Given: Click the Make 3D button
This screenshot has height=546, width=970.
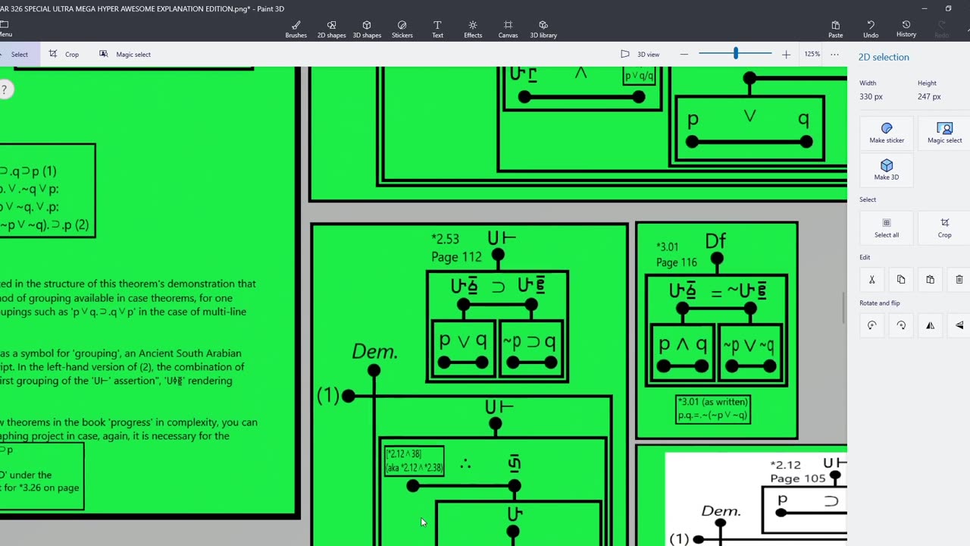Looking at the screenshot, I should [887, 170].
